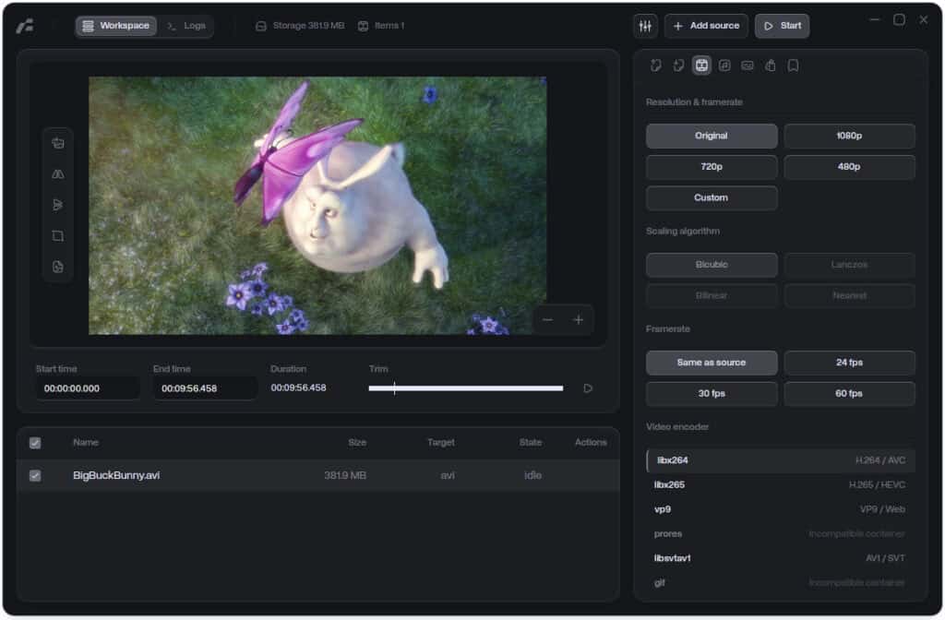Open the sliders settings icon beside Add source
The height and width of the screenshot is (620, 945).
[x=645, y=26]
